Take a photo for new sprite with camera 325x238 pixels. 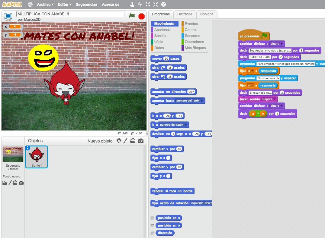[140, 141]
